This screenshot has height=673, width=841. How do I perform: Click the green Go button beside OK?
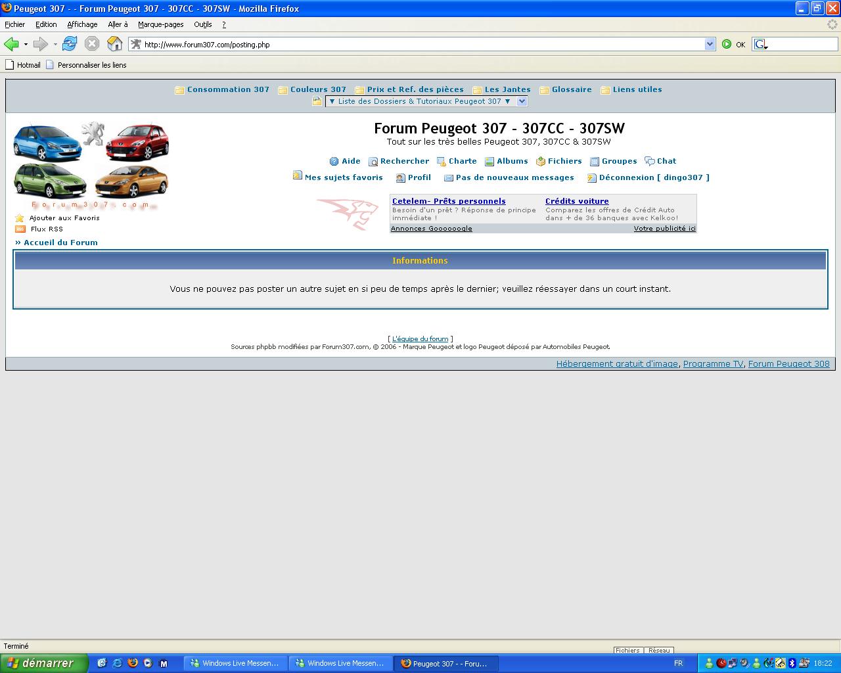pos(727,44)
